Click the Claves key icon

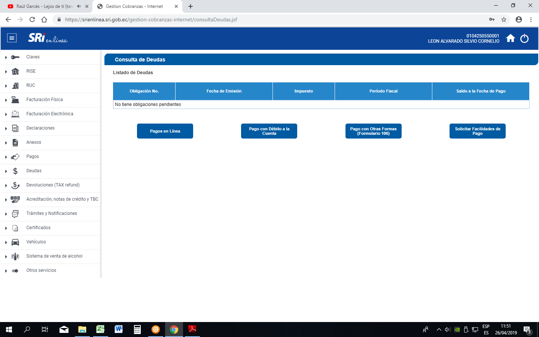[x=15, y=57]
